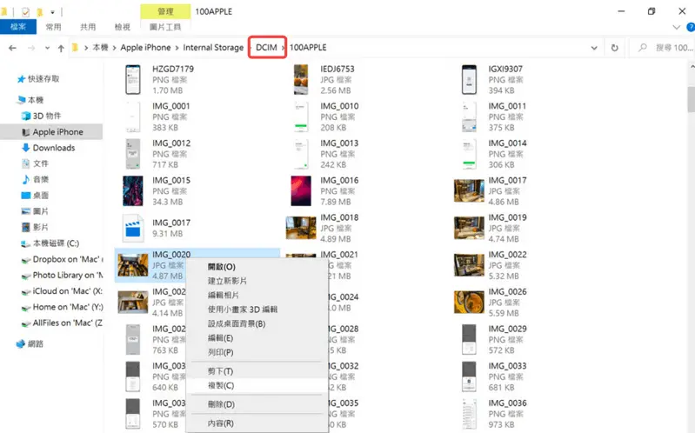Select the IMG_0012 PNG thumbnail

tap(133, 154)
